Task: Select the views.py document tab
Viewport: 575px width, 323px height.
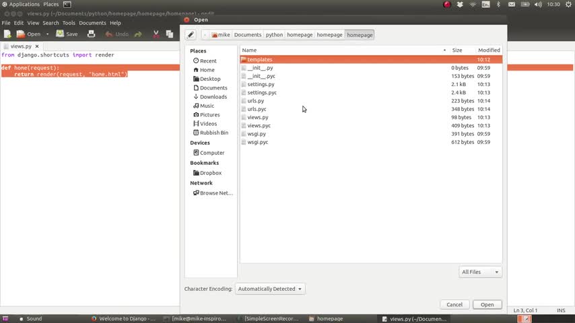Action: (22, 46)
